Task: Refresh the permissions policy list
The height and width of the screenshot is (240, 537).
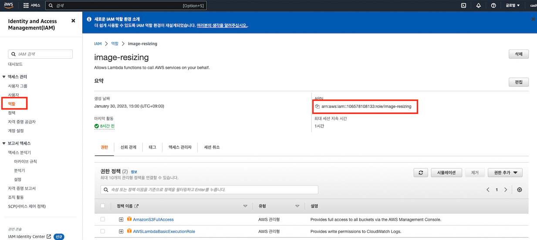Action: pyautogui.click(x=420, y=173)
